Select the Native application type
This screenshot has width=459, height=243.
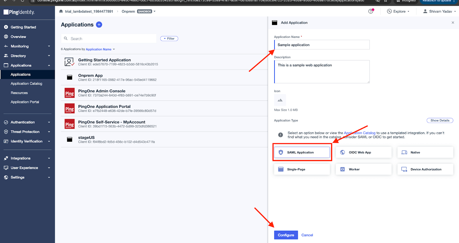pyautogui.click(x=425, y=152)
